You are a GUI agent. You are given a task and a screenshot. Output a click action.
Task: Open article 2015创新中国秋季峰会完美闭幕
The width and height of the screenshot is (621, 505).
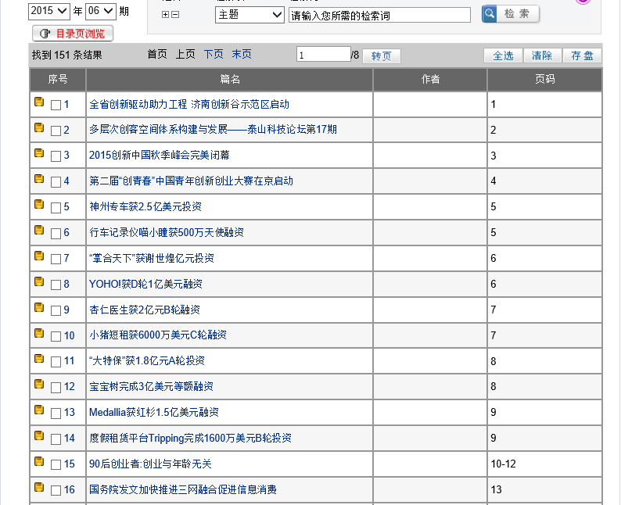(x=160, y=155)
